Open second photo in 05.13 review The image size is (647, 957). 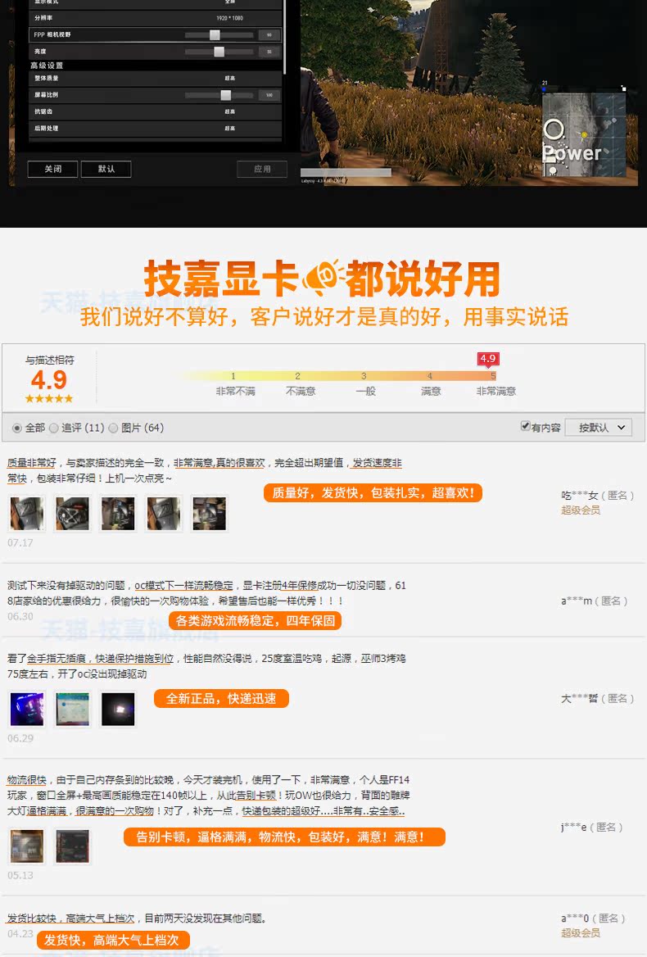(x=73, y=846)
